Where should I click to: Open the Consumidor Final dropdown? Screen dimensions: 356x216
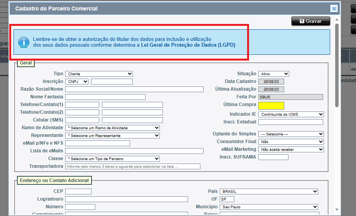pos(291,142)
